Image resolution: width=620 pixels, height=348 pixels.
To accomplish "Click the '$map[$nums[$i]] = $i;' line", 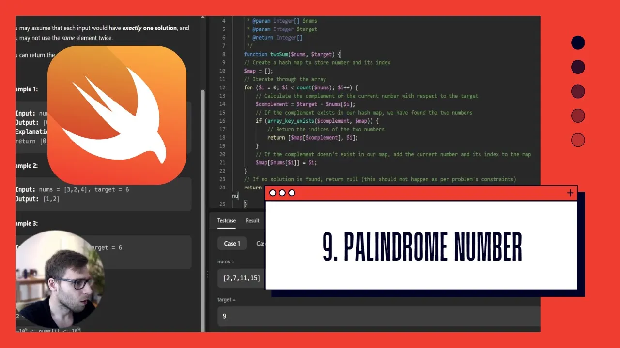I will [x=286, y=162].
